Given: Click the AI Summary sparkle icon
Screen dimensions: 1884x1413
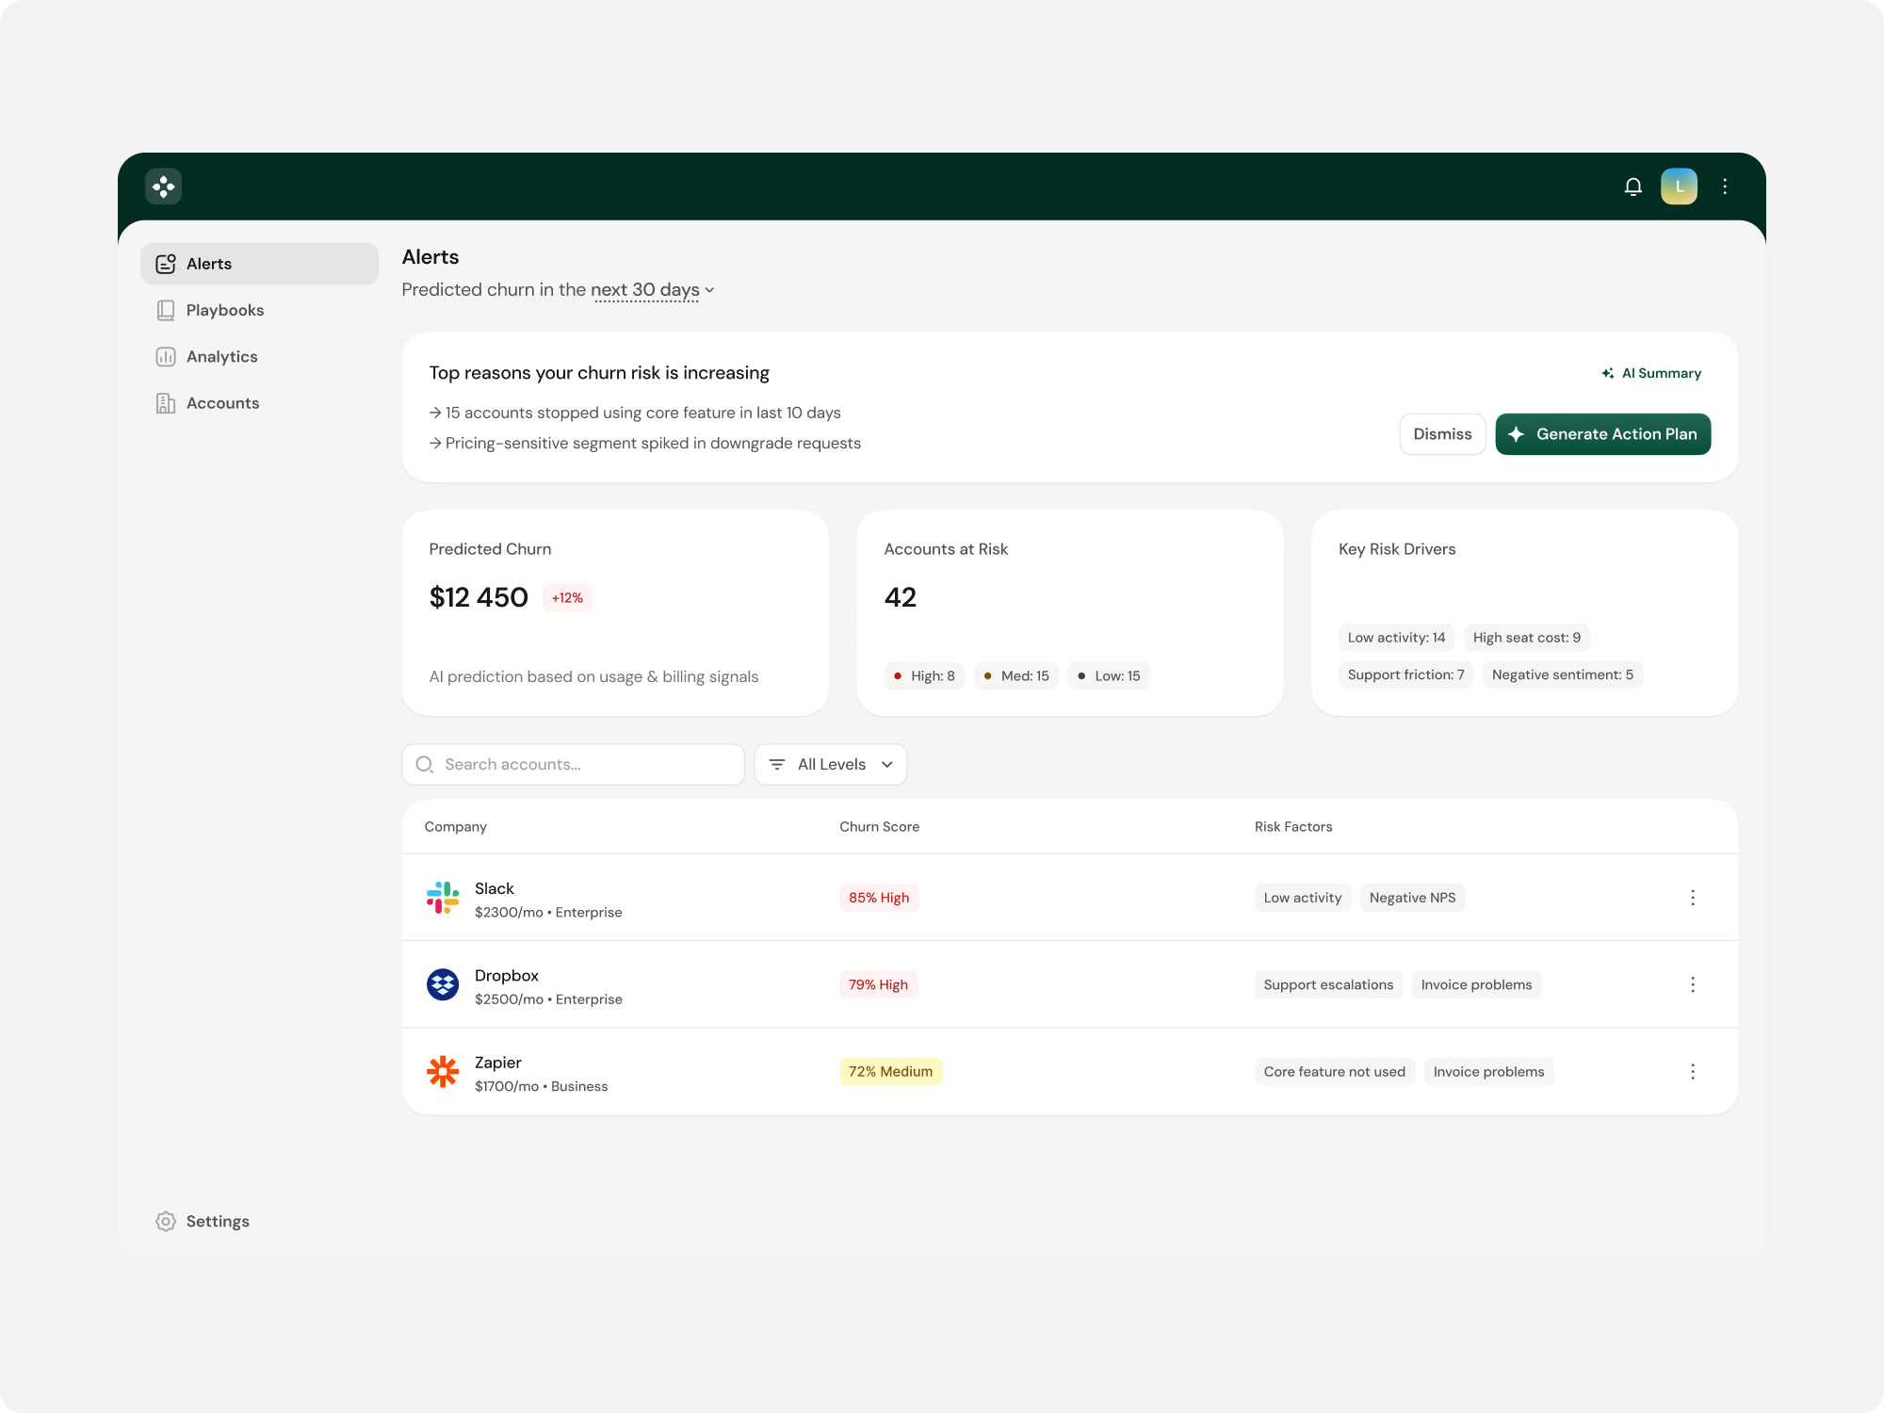Looking at the screenshot, I should pyautogui.click(x=1608, y=373).
